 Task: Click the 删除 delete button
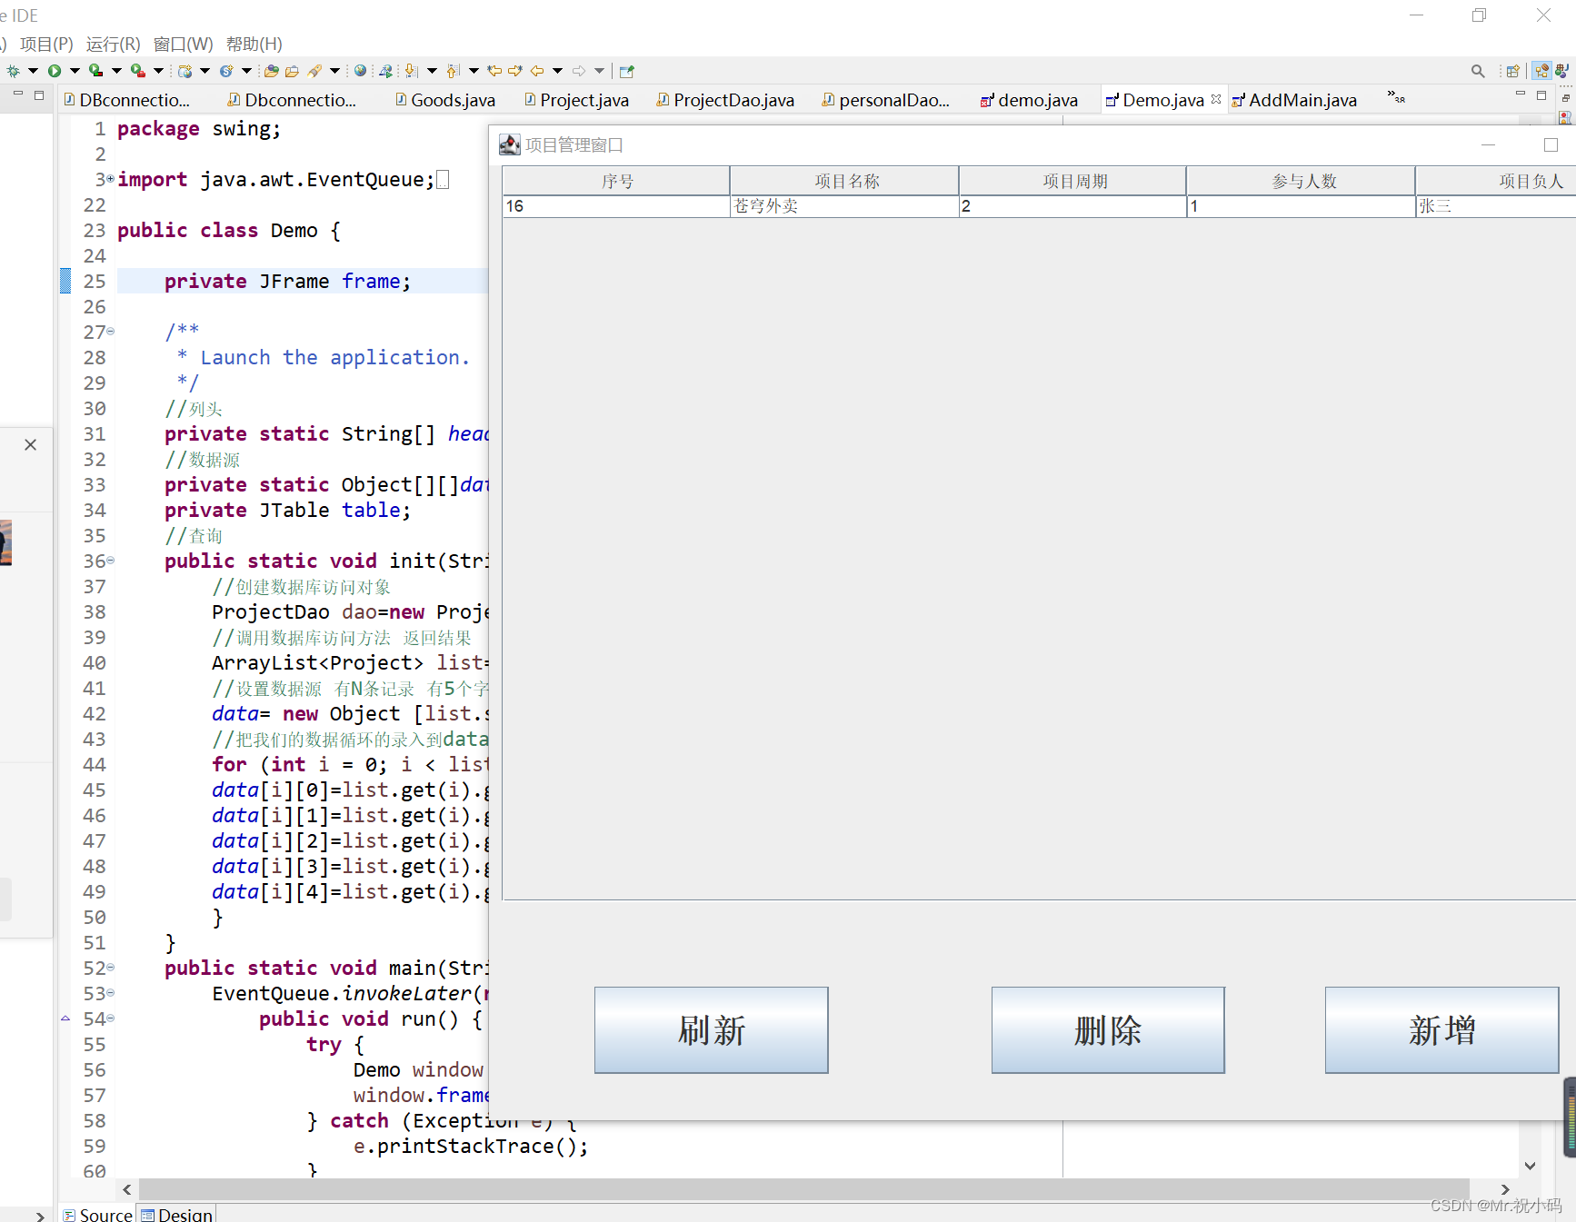click(x=1108, y=1030)
